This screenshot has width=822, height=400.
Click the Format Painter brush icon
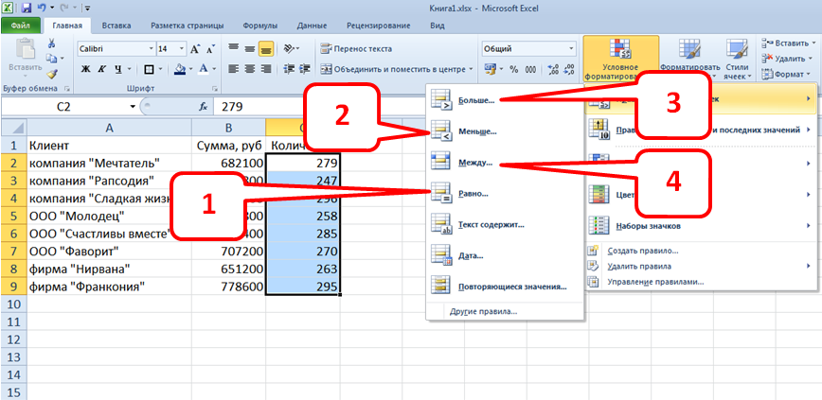[x=51, y=74]
